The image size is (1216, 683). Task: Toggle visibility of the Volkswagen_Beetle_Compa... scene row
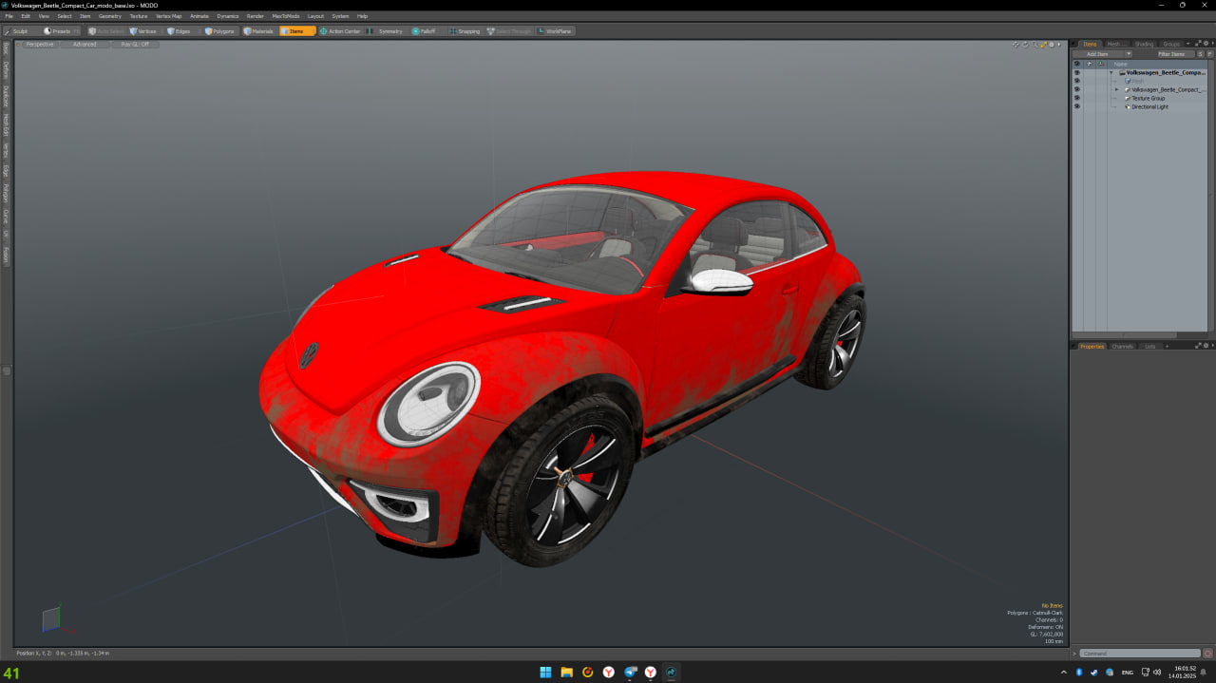point(1076,72)
